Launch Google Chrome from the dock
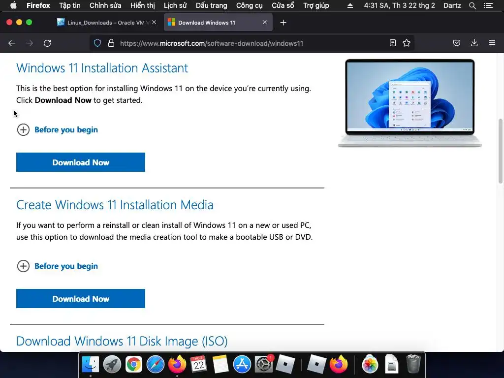This screenshot has width=504, height=378. coord(134,364)
